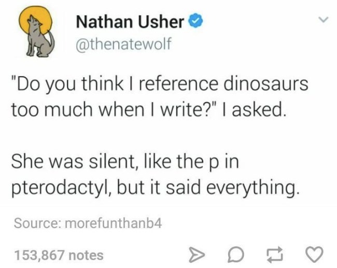The image size is (337, 268).
Task: Open Nathan Usher's profile name
Action: pos(130,22)
